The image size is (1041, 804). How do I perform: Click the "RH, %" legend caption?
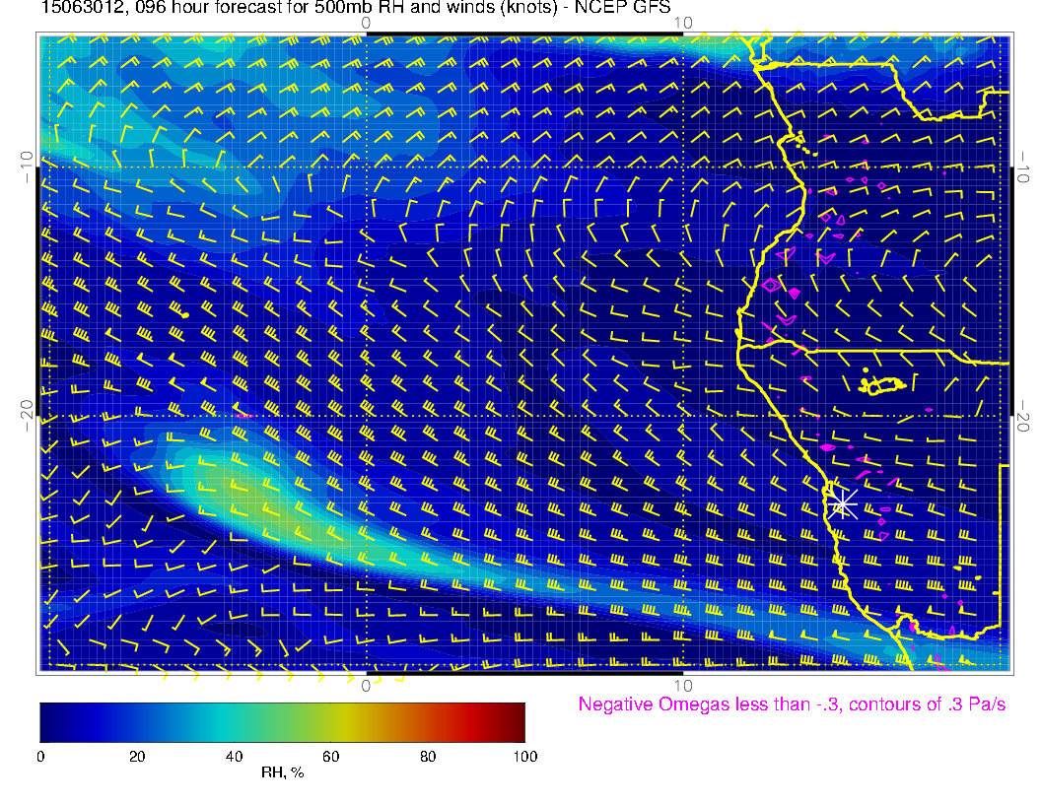click(282, 772)
